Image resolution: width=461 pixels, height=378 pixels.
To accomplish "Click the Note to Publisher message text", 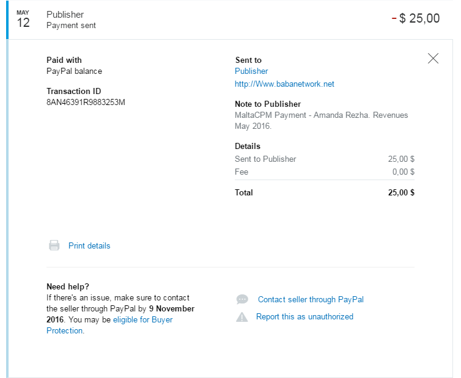I will pyautogui.click(x=322, y=120).
